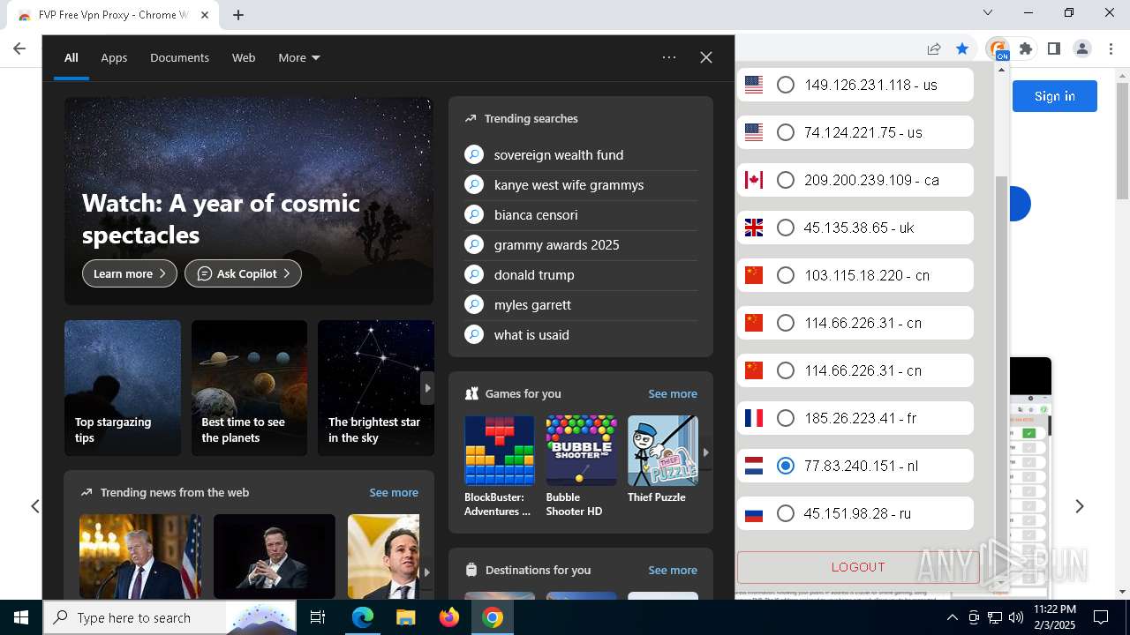Viewport: 1130px width, 635px height.
Task: Toggle the Chrome side panel icon
Action: coord(1054,49)
